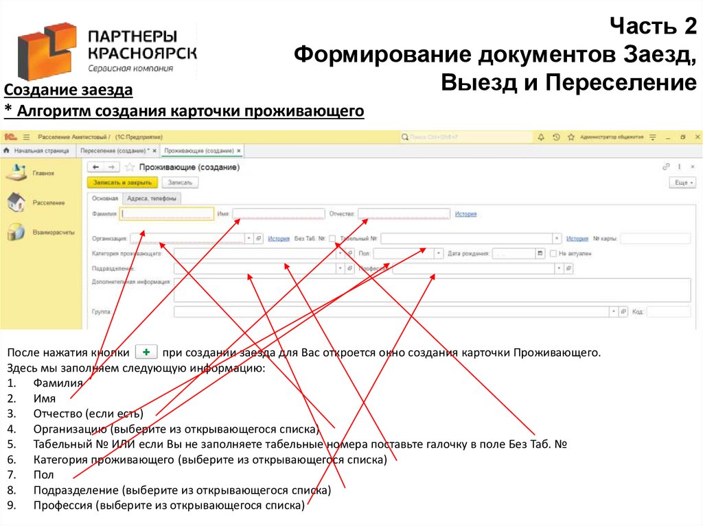
Task: Click the Дата рождения input field
Action: click(514, 254)
